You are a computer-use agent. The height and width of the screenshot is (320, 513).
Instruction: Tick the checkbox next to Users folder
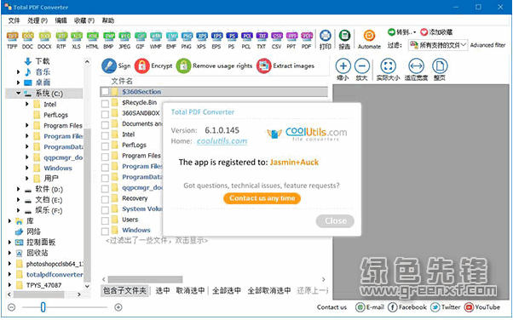pyautogui.click(x=105, y=220)
